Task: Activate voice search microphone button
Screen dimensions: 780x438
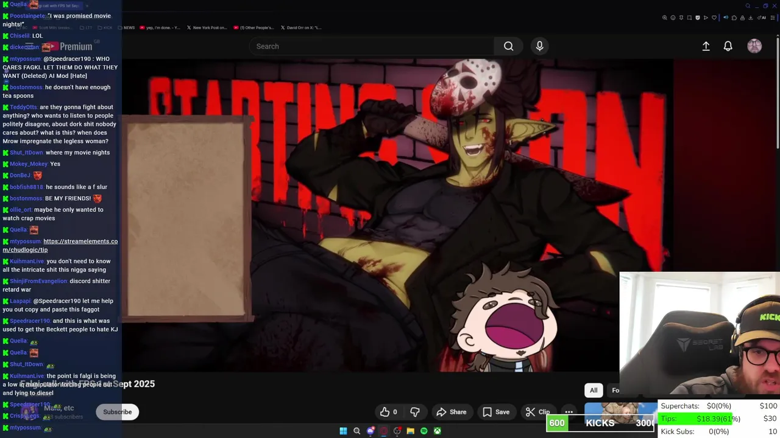Action: (x=539, y=46)
